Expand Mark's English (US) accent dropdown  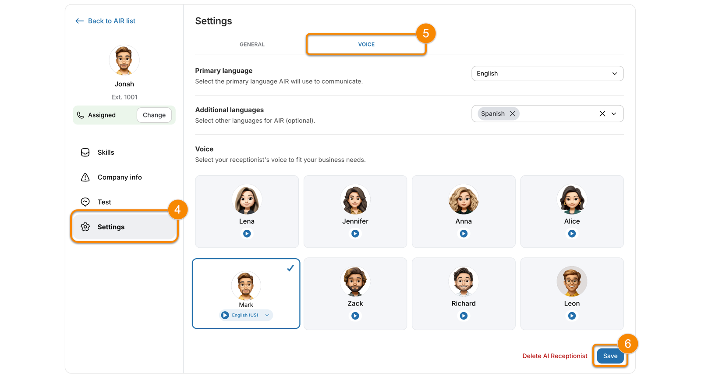tap(267, 315)
